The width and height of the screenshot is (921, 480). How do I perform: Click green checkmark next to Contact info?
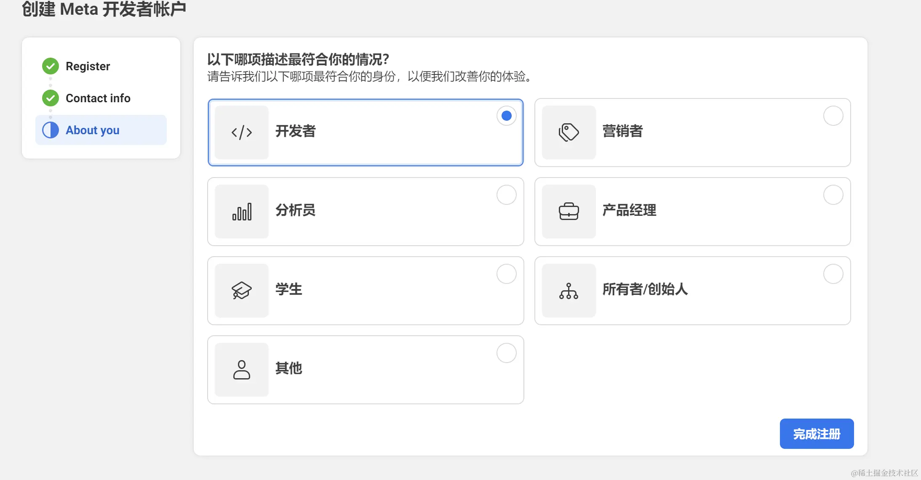click(51, 98)
